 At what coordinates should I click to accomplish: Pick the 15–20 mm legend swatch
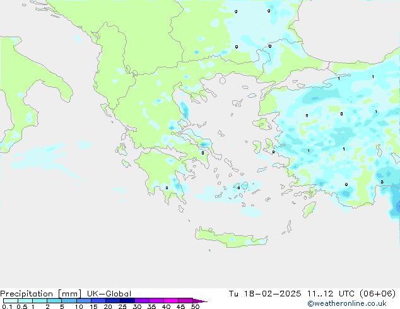pyautogui.click(x=98, y=301)
